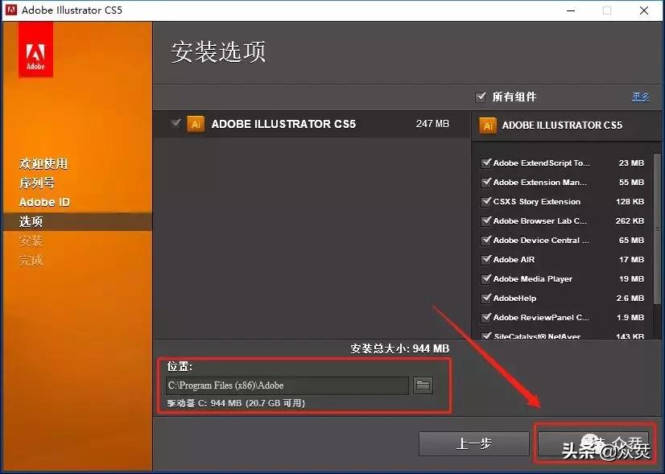Click the 更多 link above the components
Viewport: 665px width, 474px height.
641,96
